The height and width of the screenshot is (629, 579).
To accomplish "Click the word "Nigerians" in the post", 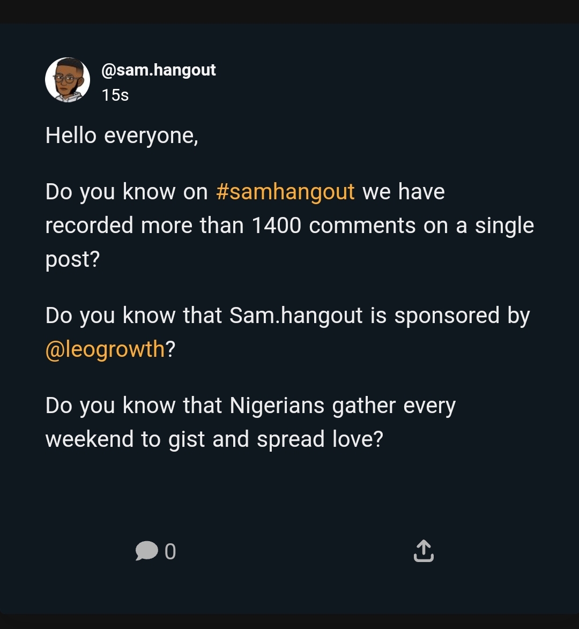I will click(277, 406).
